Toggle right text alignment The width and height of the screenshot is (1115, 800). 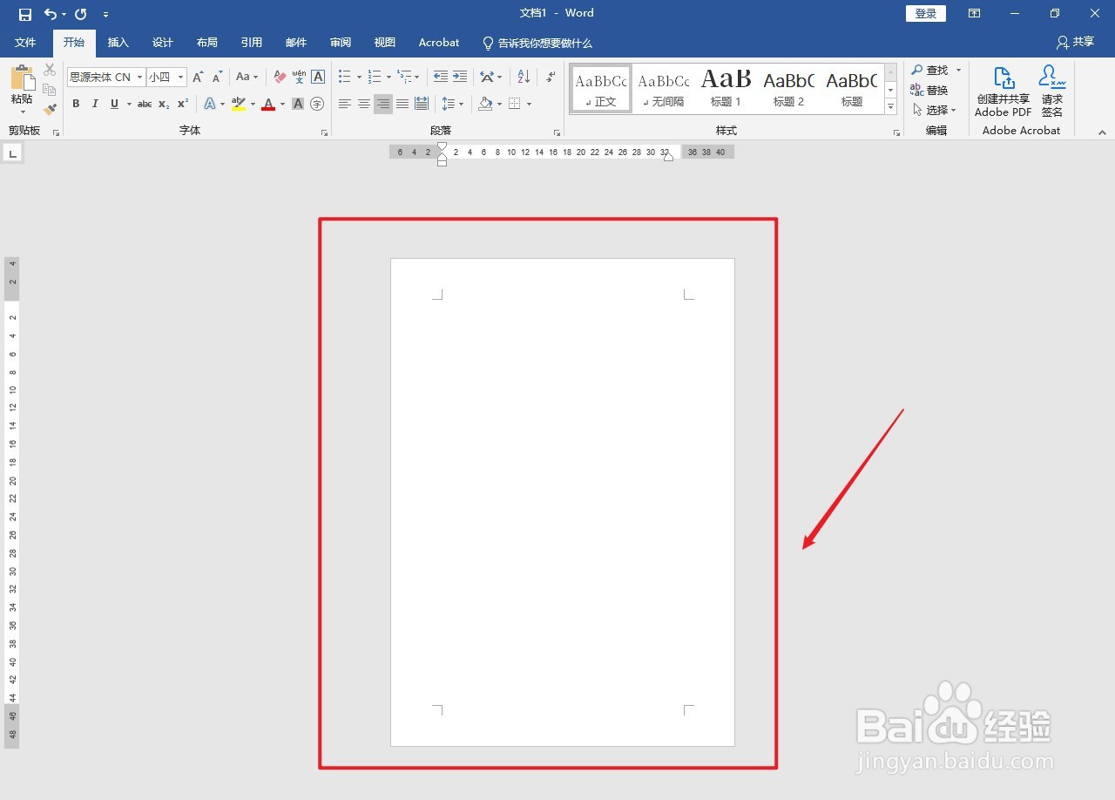click(x=383, y=104)
